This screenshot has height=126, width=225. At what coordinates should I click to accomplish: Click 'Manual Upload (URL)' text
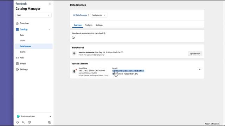tap(88, 73)
